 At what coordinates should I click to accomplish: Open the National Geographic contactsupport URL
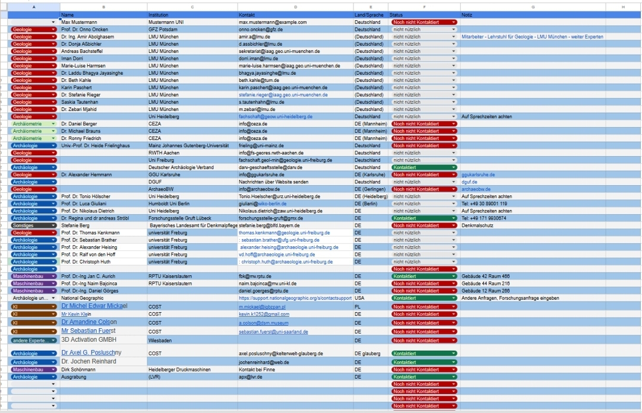point(295,298)
